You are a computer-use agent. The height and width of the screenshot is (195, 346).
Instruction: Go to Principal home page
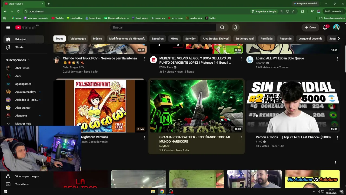[x=24, y=39]
